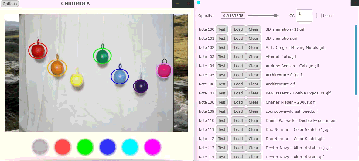Click the orange ornament ball in the image
359x161 pixels.
coord(57,67)
